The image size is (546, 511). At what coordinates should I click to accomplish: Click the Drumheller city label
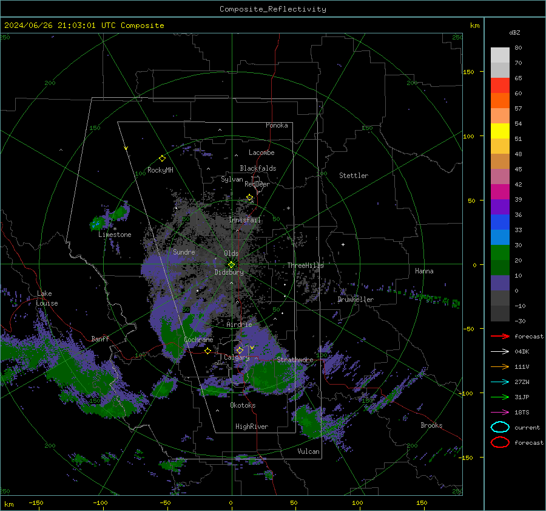point(356,300)
